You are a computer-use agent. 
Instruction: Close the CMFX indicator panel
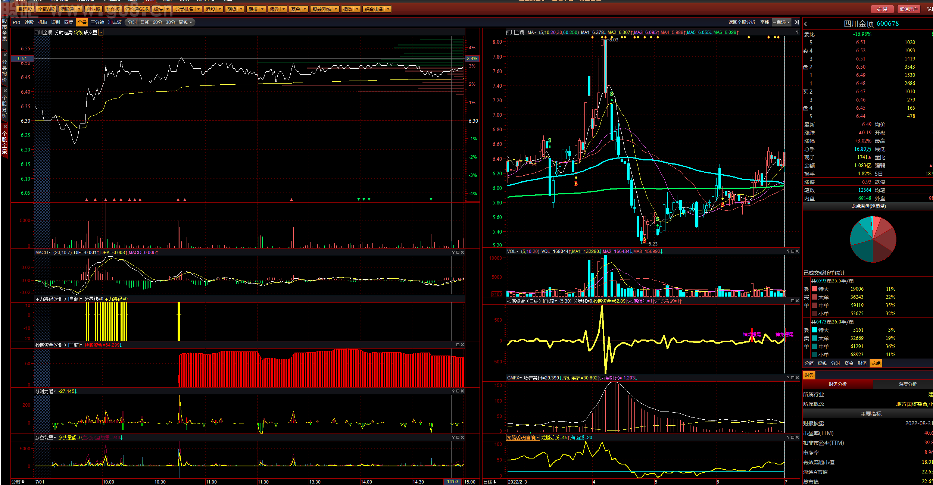coord(797,378)
